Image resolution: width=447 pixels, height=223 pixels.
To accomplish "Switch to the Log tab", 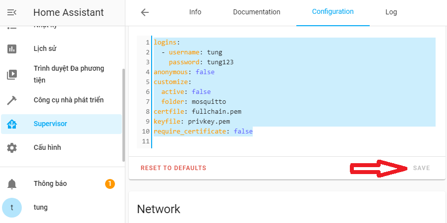I will pos(391,12).
